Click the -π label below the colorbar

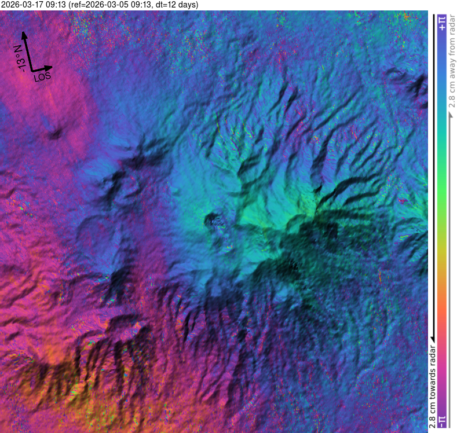point(441,421)
